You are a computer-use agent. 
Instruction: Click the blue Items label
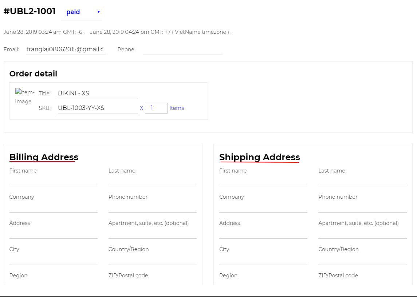click(177, 108)
